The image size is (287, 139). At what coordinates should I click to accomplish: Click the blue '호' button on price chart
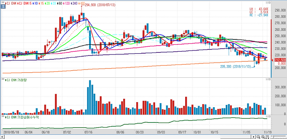coord(3,7)
